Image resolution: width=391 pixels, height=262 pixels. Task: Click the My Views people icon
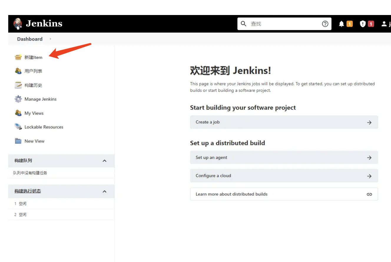tap(18, 113)
